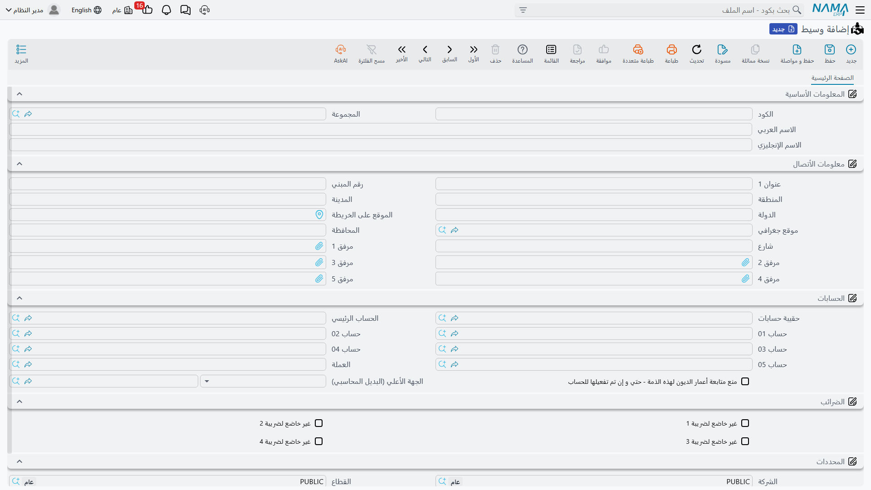Switch to الصفحة الرئيسية tab
This screenshot has height=490, width=871.
[832, 78]
